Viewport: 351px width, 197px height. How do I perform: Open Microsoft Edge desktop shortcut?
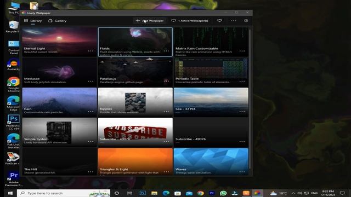click(13, 103)
